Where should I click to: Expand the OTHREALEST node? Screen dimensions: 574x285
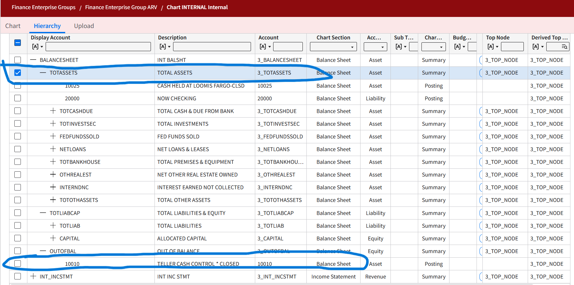pos(53,174)
